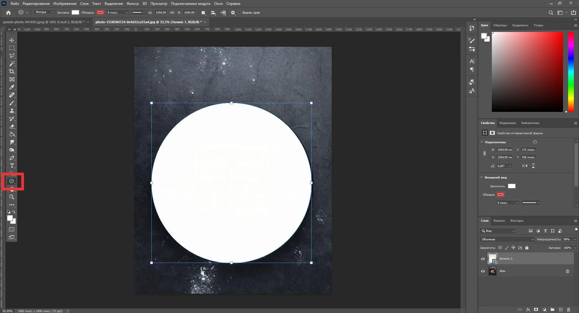Enable the Выров. края checkbox
579x313 pixels.
pos(240,13)
